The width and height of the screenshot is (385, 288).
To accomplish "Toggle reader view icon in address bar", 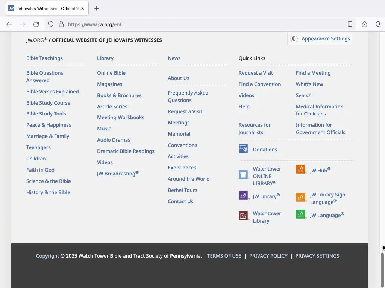I will pos(350,24).
